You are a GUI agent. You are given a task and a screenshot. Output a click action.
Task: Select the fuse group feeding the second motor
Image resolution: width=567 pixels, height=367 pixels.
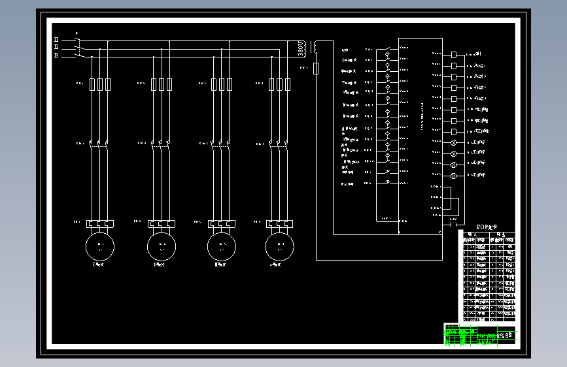(162, 84)
